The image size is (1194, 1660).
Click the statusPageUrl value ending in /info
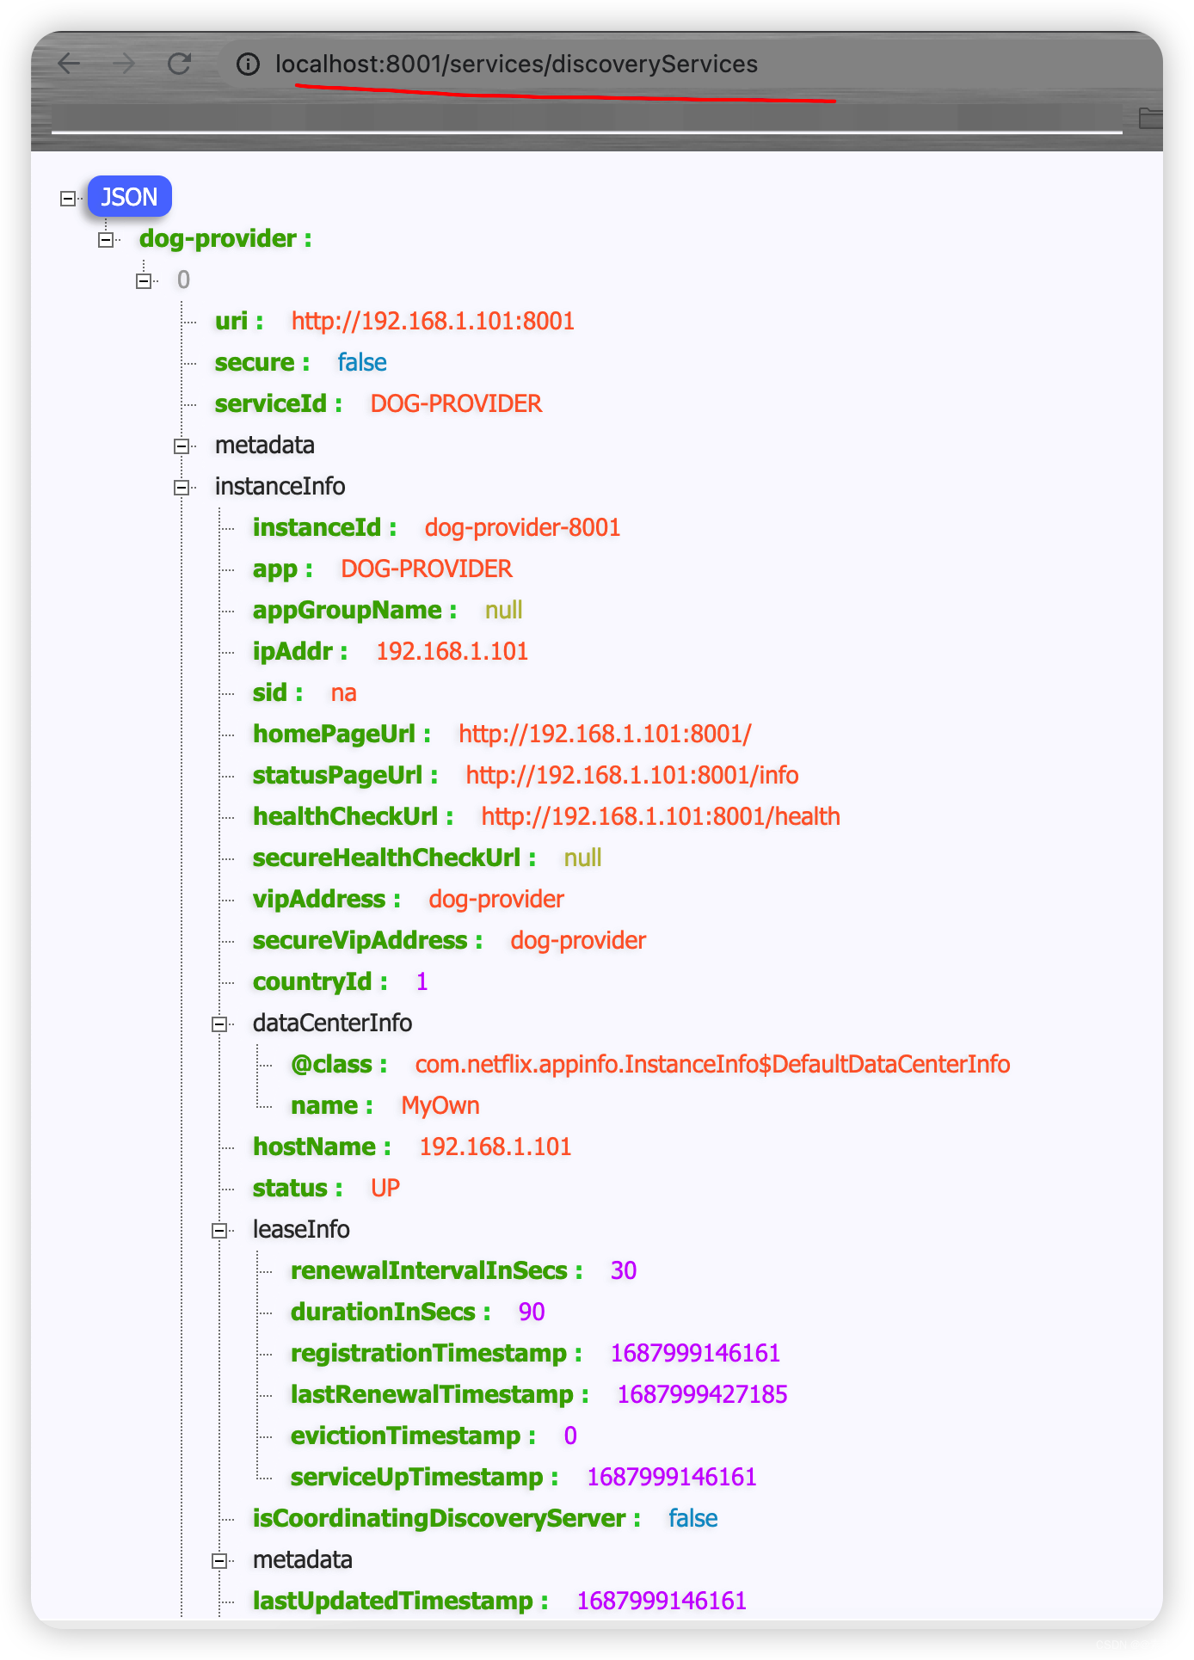[632, 775]
